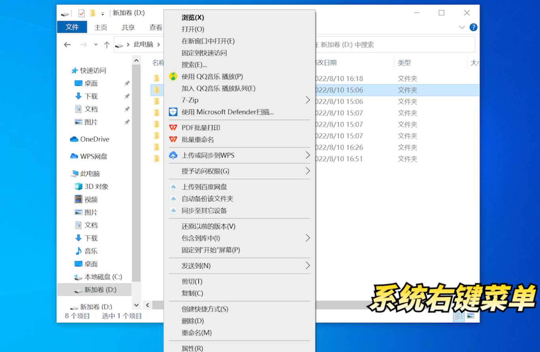
Task: Click the Baidu icon beside 上传到百度网盘
Action: (x=173, y=187)
